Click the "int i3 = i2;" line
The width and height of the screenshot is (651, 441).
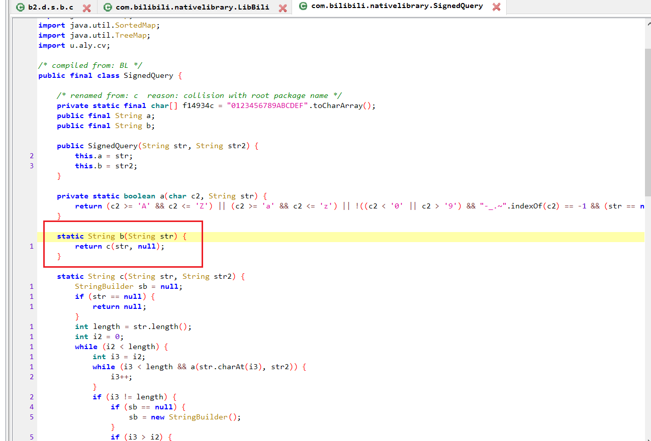click(119, 357)
